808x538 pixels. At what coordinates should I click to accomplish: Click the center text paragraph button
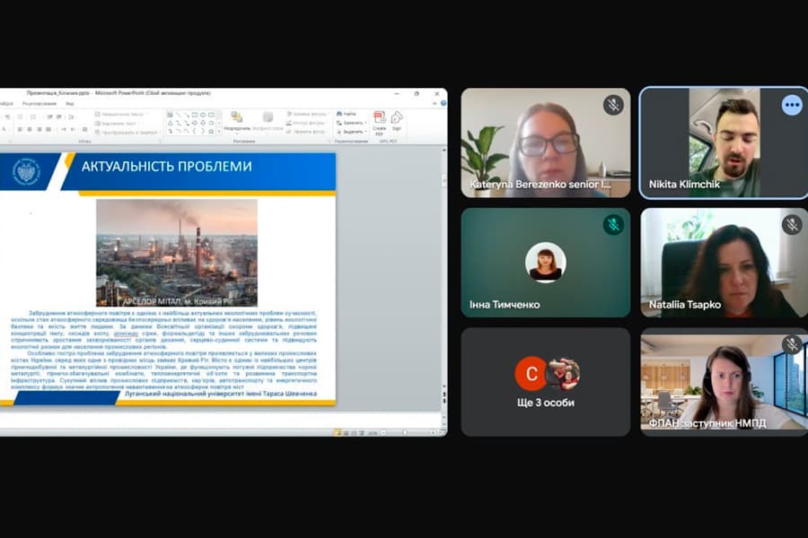30,129
